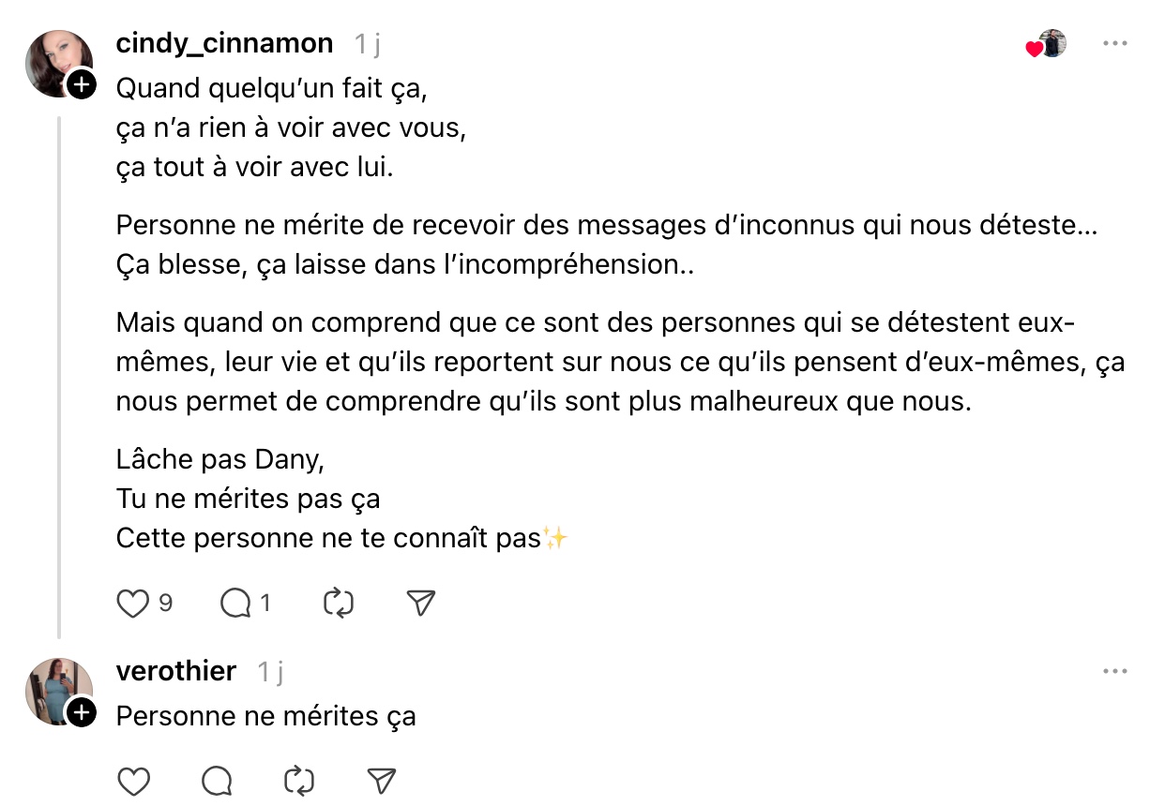
Task: Follow cindy_cinnamon using plus badge
Action: pyautogui.click(x=83, y=86)
